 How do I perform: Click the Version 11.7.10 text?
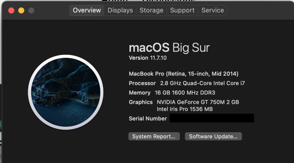[x=148, y=58]
